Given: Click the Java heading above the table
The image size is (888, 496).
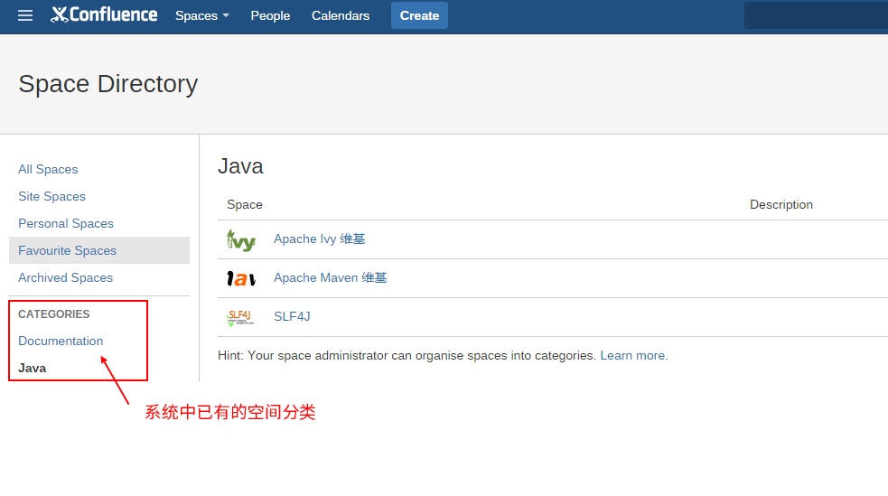Looking at the screenshot, I should 240,166.
